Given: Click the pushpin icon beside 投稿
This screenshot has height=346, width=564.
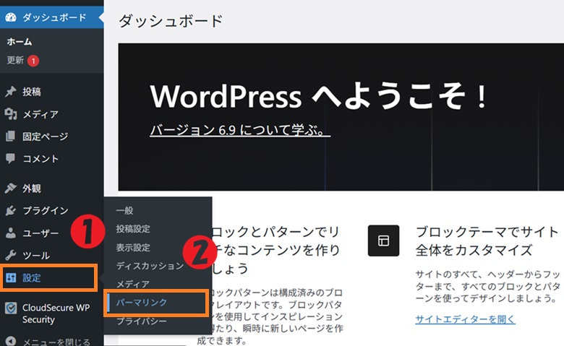Looking at the screenshot, I should 11,92.
